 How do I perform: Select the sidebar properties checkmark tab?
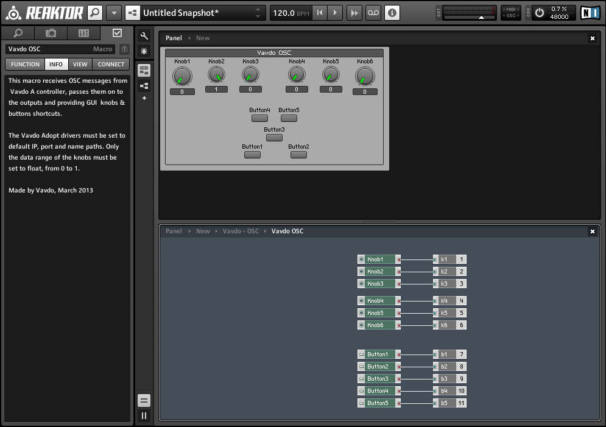[x=117, y=34]
